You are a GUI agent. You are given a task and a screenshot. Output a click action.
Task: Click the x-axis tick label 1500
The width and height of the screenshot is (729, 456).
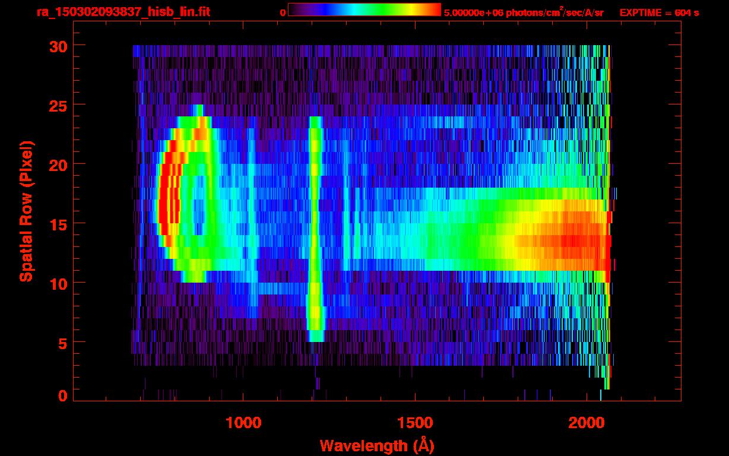(415, 423)
